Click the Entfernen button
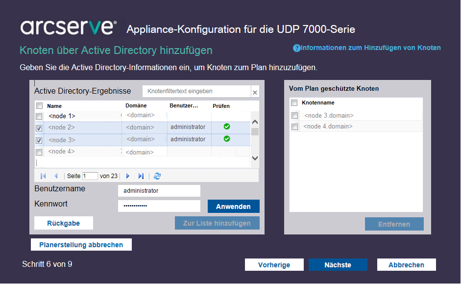Image resolution: width=461 pixels, height=284 pixels. click(394, 224)
